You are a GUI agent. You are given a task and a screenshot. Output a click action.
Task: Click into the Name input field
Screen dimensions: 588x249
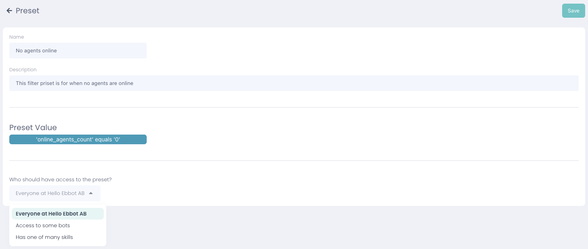point(78,51)
